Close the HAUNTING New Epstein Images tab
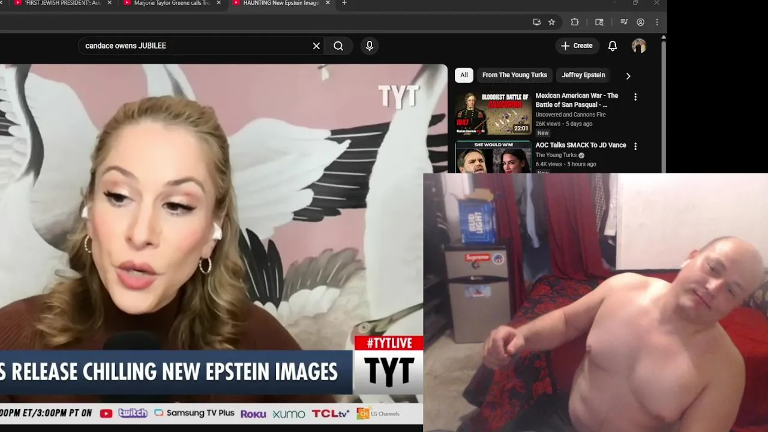The image size is (768, 432). [328, 3]
